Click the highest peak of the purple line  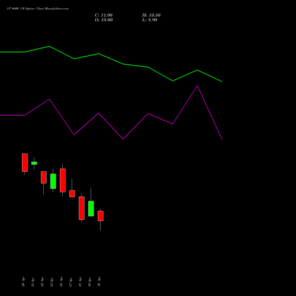click(197, 86)
